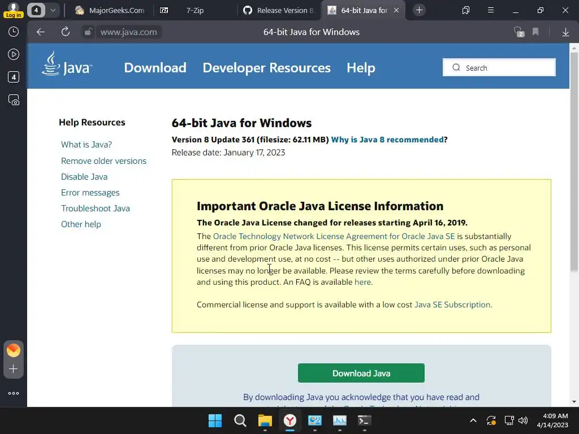Open the performance monitor graph taskbar icon
Image resolution: width=579 pixels, height=434 pixels.
pyautogui.click(x=340, y=420)
